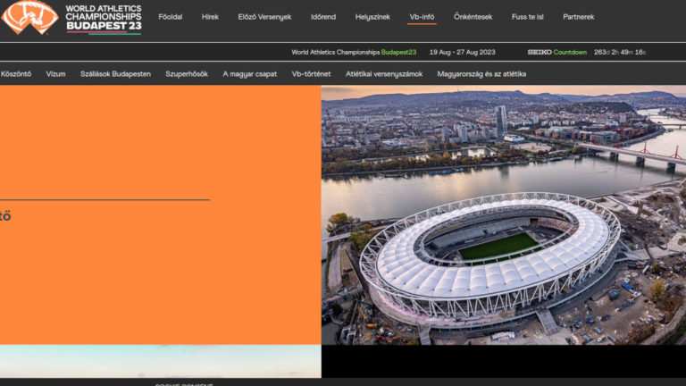Click the Atlétikai versenyszámok link
The image size is (686, 386).
coord(383,74)
